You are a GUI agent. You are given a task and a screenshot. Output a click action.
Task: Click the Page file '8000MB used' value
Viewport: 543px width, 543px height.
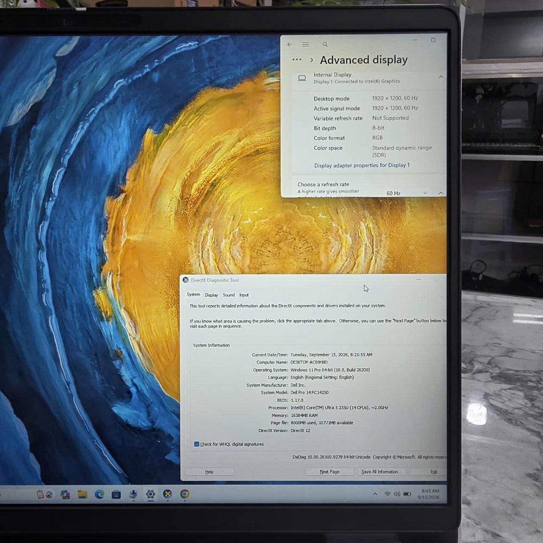pyautogui.click(x=321, y=423)
